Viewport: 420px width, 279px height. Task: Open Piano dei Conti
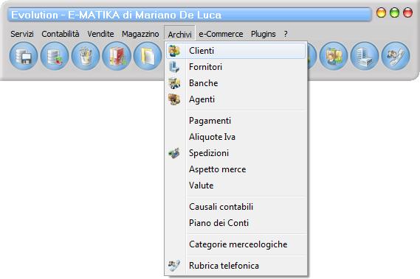235,223
